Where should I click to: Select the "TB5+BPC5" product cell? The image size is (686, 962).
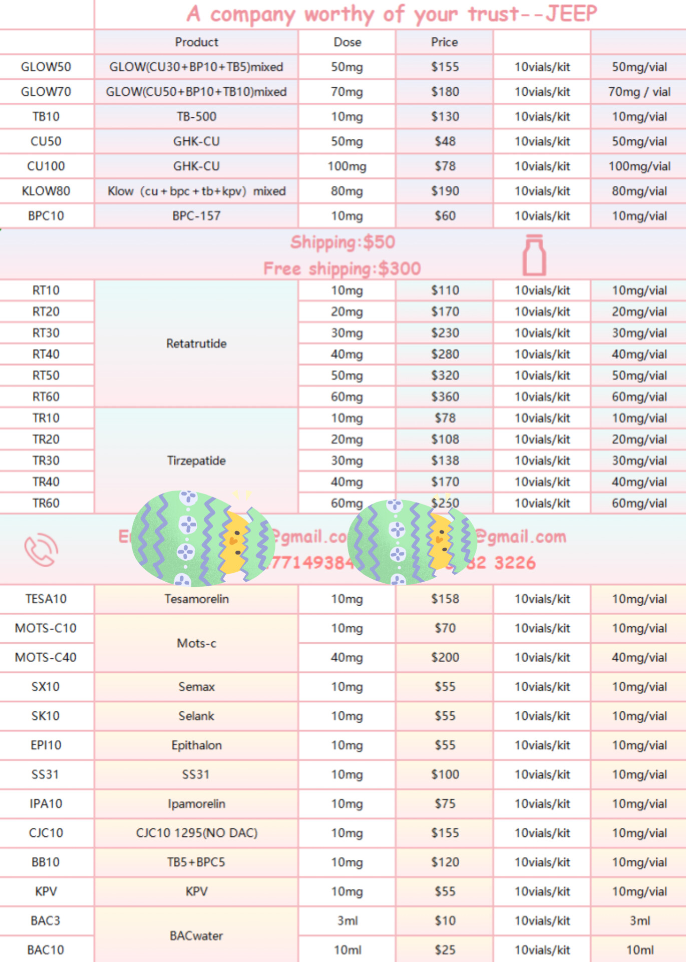196,862
